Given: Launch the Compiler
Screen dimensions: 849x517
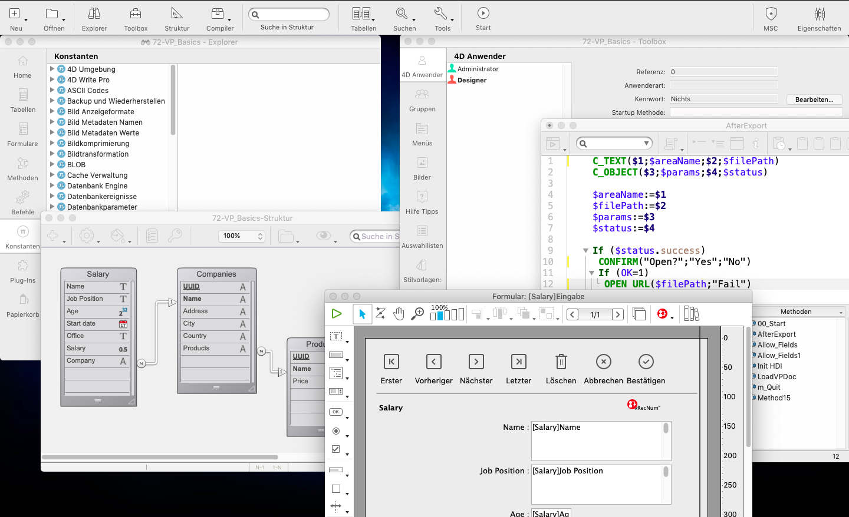Looking at the screenshot, I should click(x=218, y=14).
